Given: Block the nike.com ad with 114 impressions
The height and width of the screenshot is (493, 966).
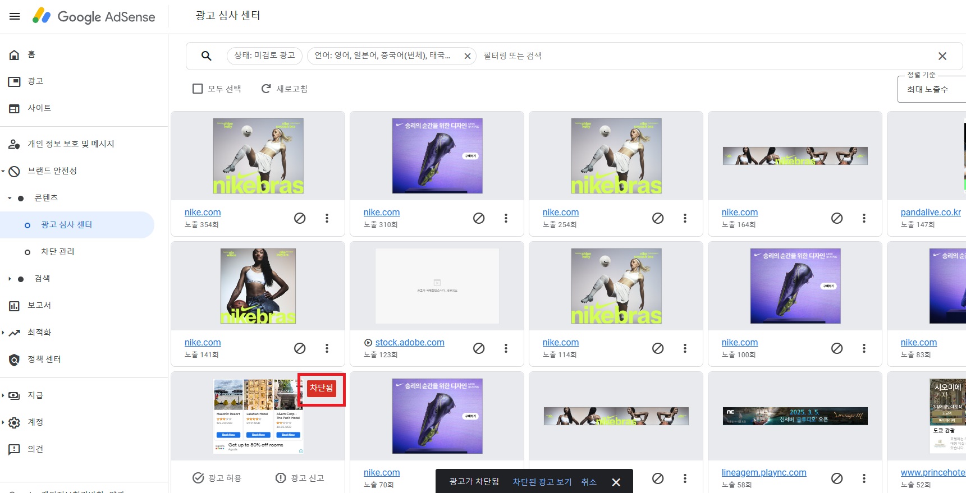Looking at the screenshot, I should click(658, 348).
